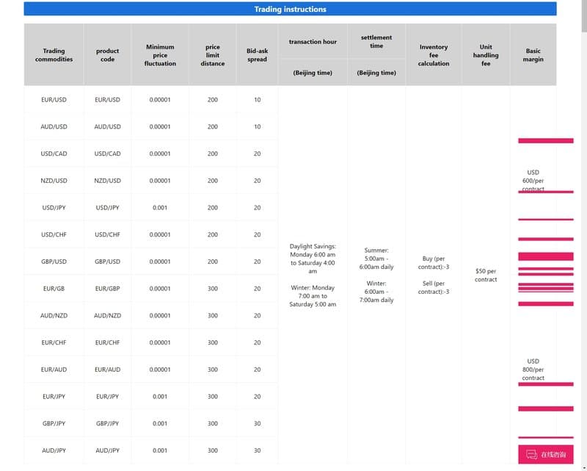Click the AUD/USD product code cell

(x=107, y=126)
